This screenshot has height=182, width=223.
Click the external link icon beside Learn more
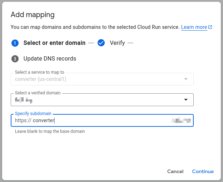coord(210,27)
